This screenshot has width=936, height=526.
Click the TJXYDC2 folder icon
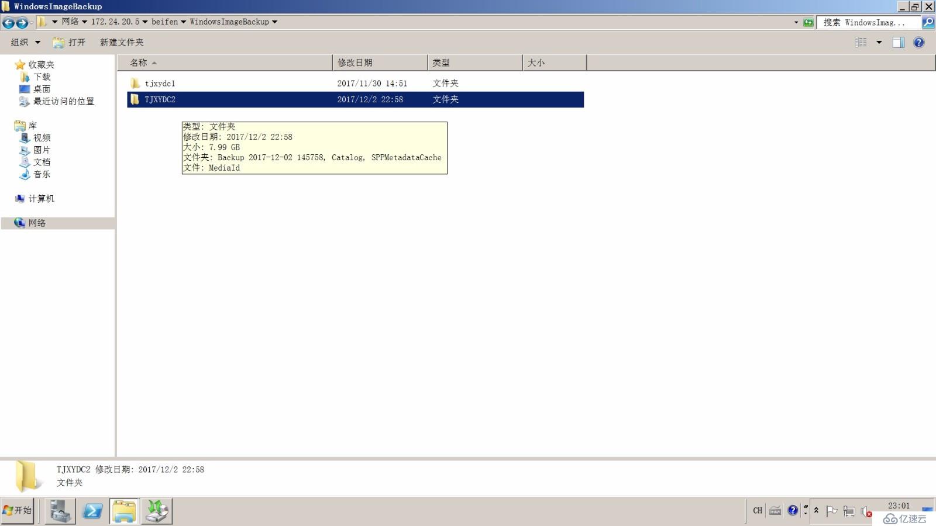tap(135, 99)
